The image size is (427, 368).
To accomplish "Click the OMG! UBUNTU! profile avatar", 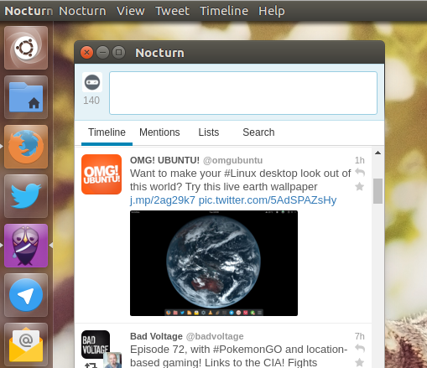I will (102, 174).
